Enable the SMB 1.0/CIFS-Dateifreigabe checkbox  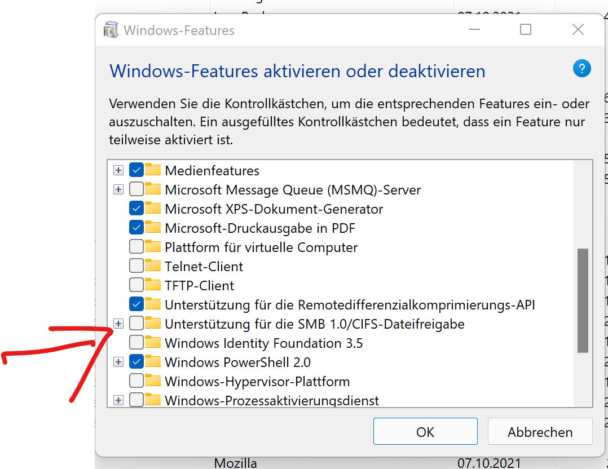pos(136,324)
